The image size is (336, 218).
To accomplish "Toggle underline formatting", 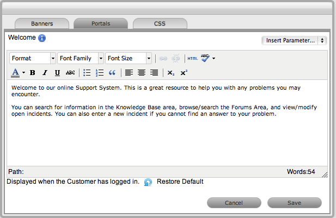I will [x=57, y=73].
